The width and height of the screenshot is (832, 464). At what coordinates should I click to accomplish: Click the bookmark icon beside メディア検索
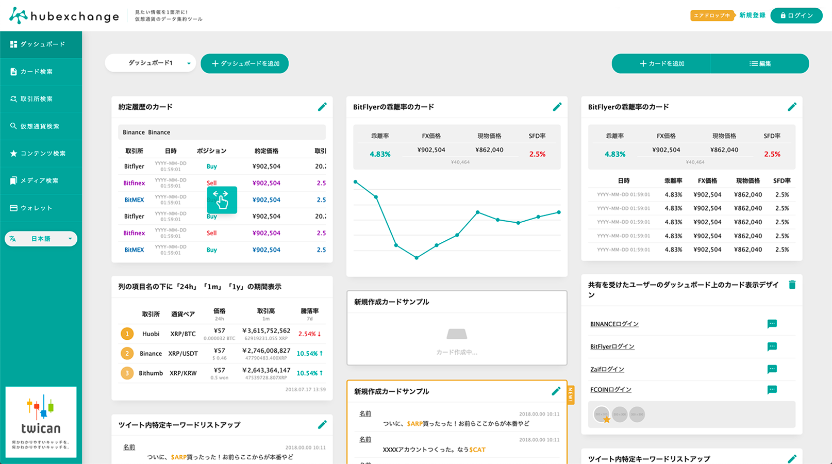point(13,181)
